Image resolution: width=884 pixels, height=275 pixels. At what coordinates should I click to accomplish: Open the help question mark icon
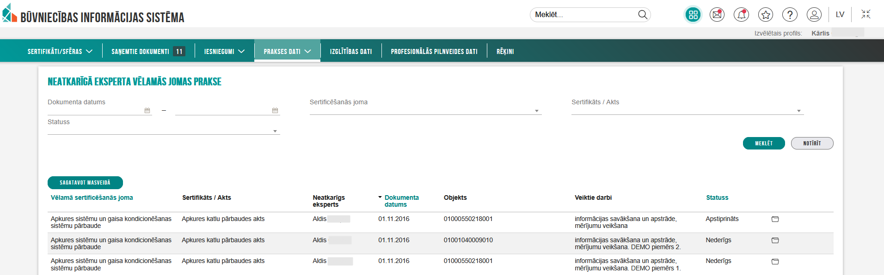(x=790, y=15)
